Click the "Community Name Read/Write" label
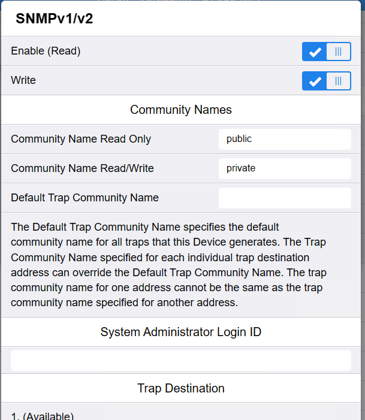 [x=82, y=168]
